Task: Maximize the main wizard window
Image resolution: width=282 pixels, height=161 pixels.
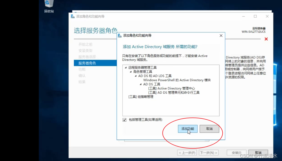Action: click(x=255, y=16)
